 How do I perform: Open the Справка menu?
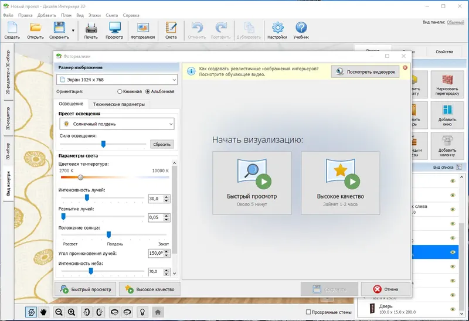131,15
